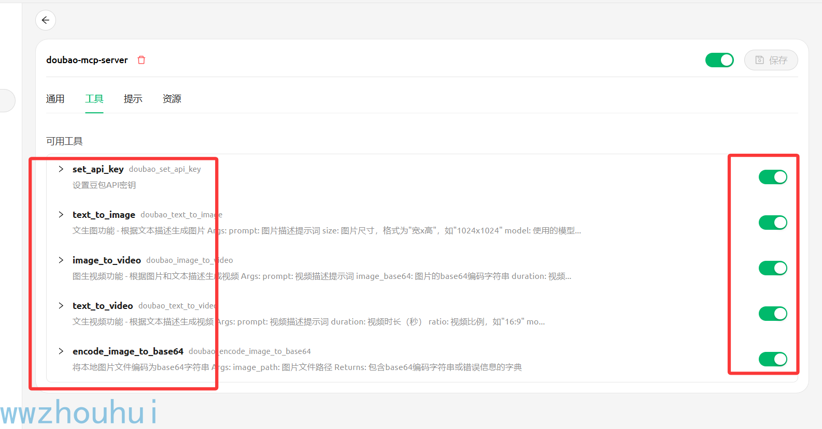
Task: Click the back arrow button
Action: [46, 20]
